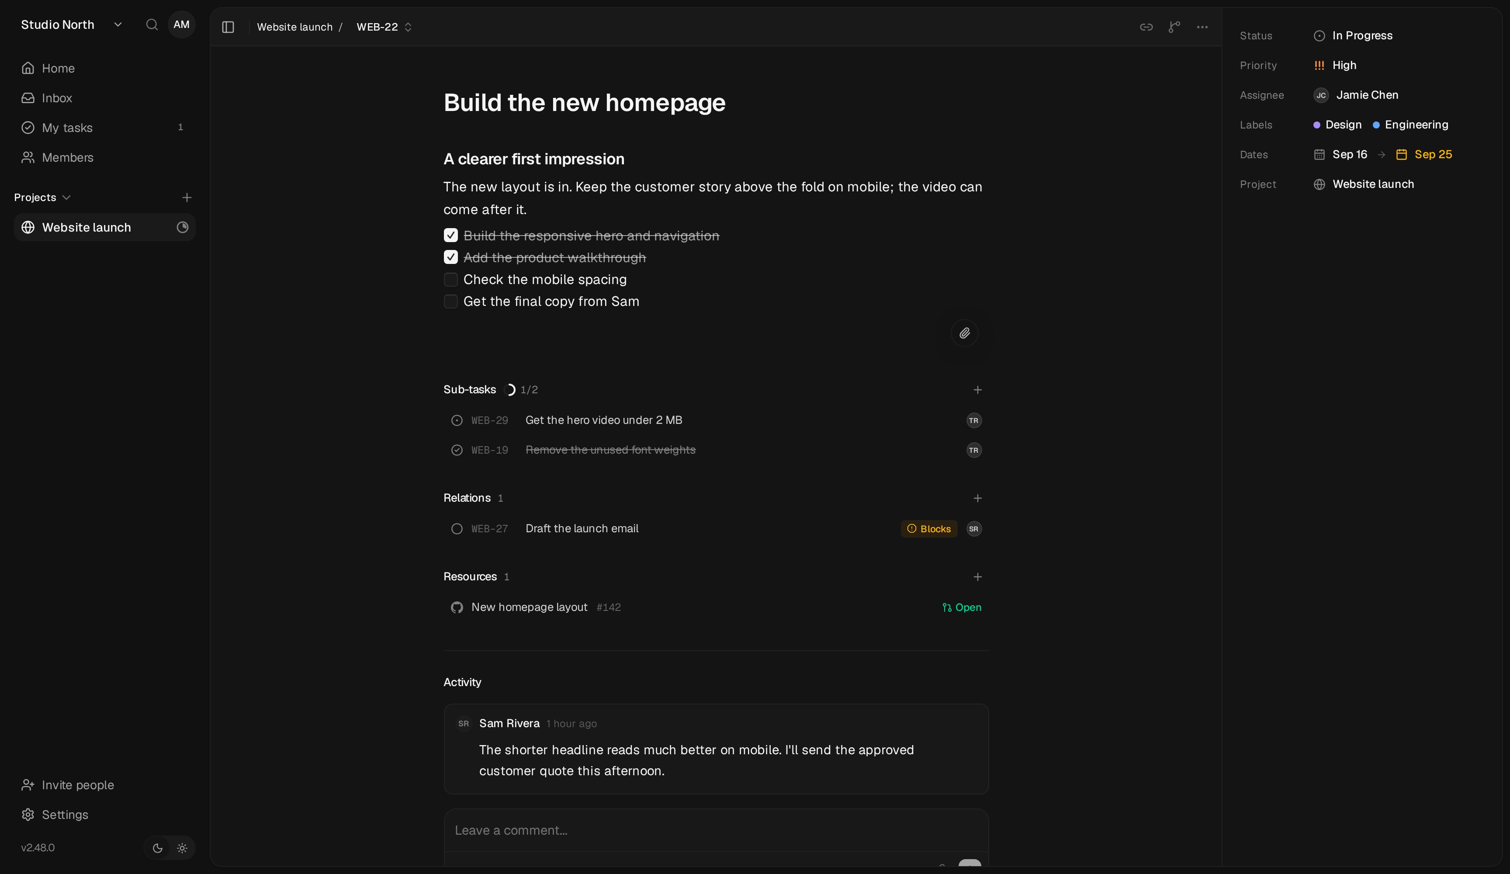1510x874 pixels.
Task: Open Settings in sidebar
Action: coord(105,815)
